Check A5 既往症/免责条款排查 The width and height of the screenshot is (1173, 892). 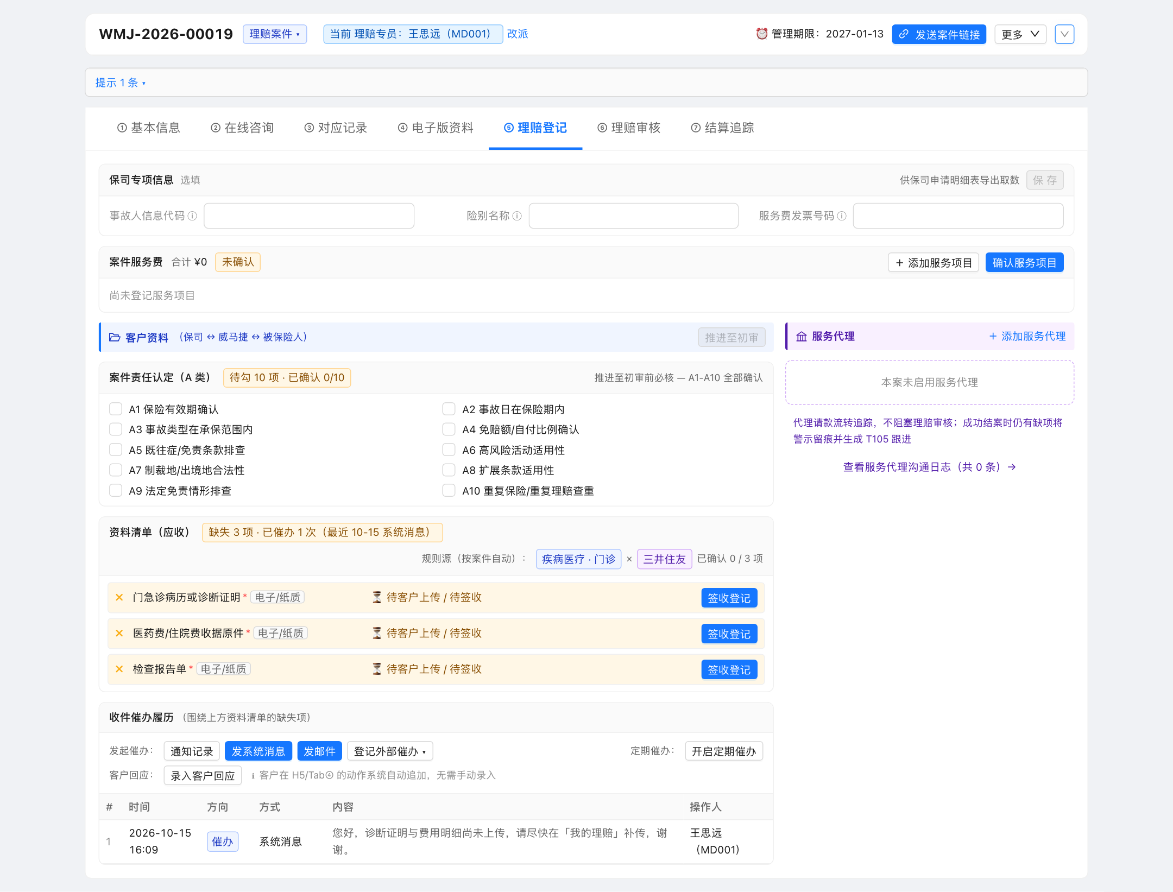point(116,450)
